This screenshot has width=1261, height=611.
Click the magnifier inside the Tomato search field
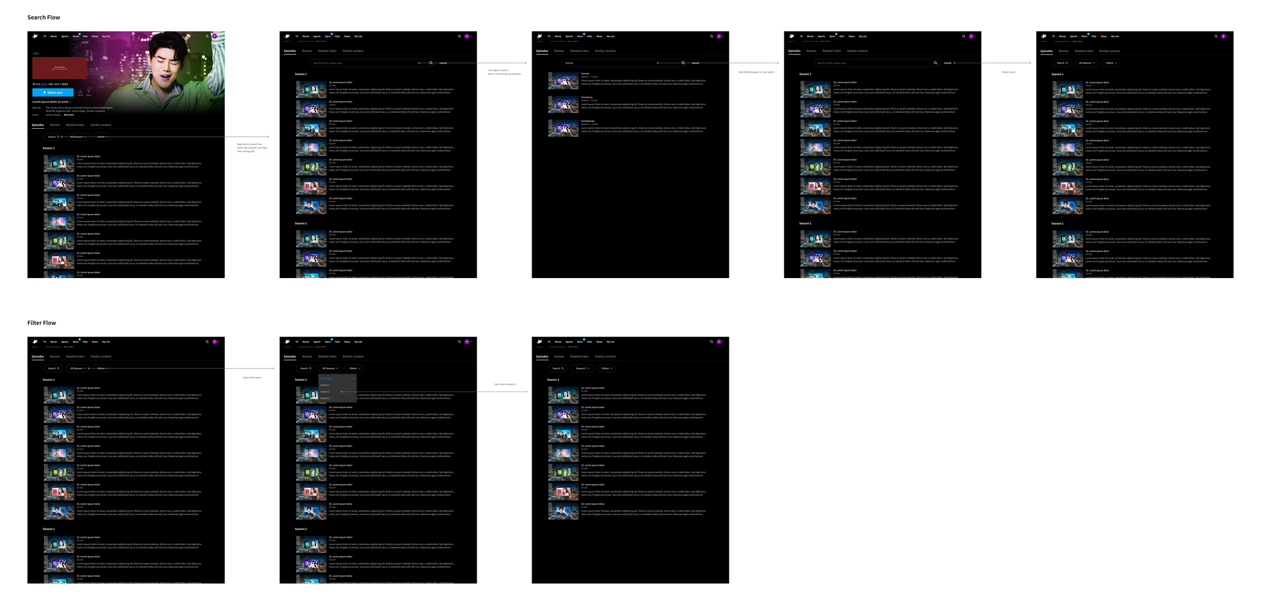point(683,63)
